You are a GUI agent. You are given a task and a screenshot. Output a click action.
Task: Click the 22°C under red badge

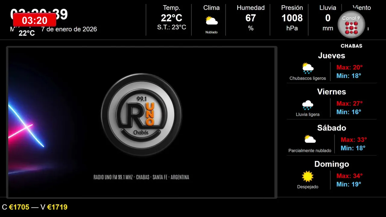27,33
